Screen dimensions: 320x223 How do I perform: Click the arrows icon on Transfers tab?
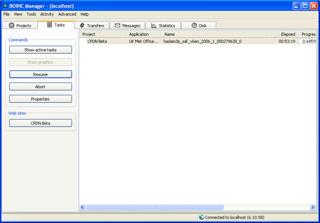(x=82, y=25)
